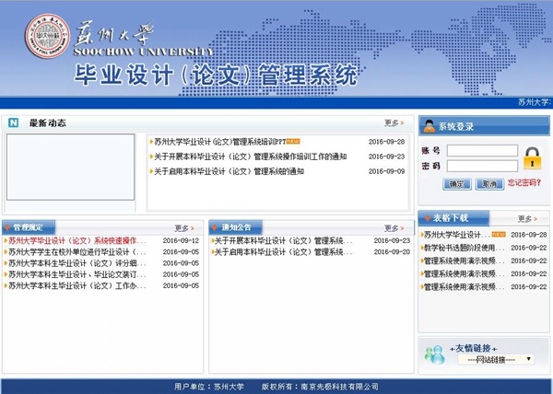Click the N icon beside 最新动态
This screenshot has width=553, height=394.
pos(14,122)
